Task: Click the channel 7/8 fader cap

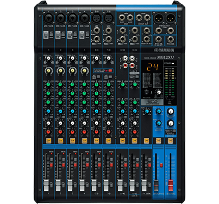Action: 106,185
